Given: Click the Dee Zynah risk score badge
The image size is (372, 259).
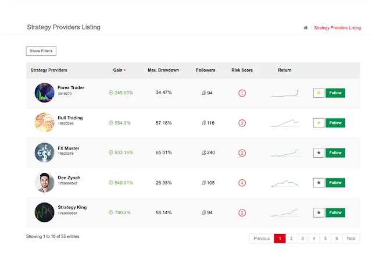Looking at the screenshot, I should pos(242,183).
